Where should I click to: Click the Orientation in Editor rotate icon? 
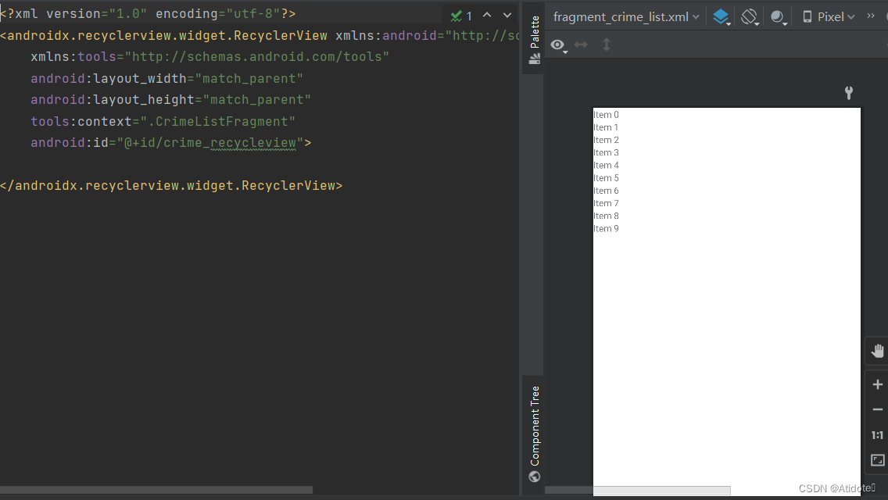(x=749, y=16)
